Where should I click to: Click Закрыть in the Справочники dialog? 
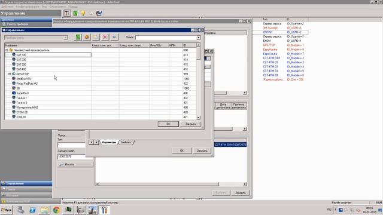pos(190,124)
